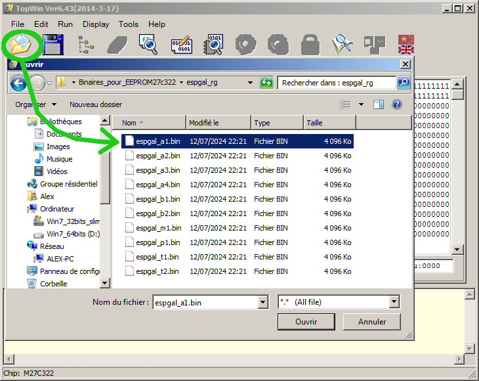Open the Tools menu

(129, 24)
